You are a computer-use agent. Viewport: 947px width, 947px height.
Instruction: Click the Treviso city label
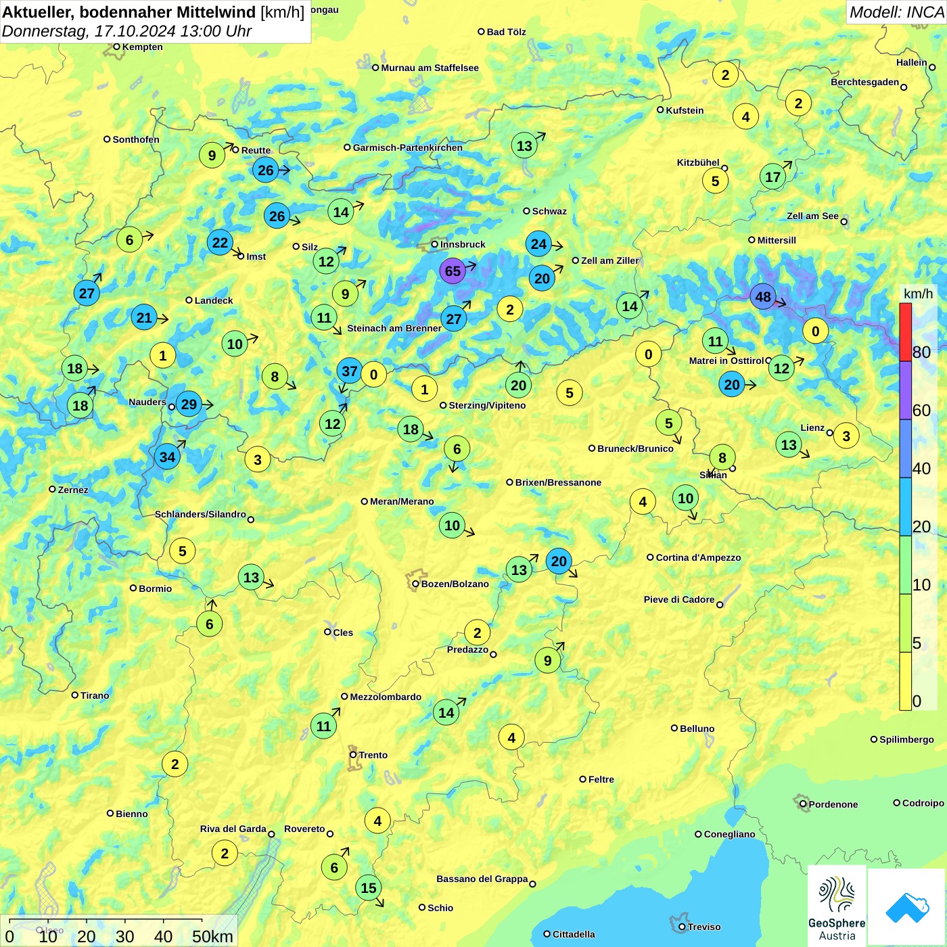[x=703, y=927]
